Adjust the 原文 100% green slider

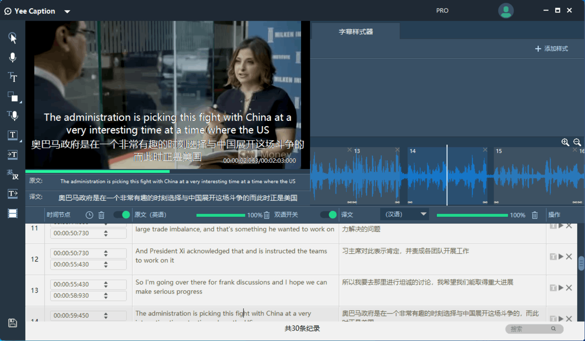tap(221, 215)
